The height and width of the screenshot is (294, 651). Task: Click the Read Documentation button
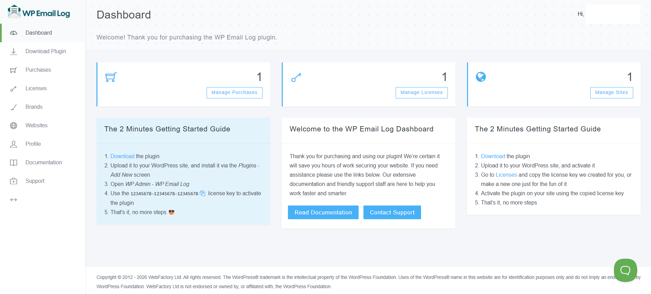pyautogui.click(x=323, y=212)
